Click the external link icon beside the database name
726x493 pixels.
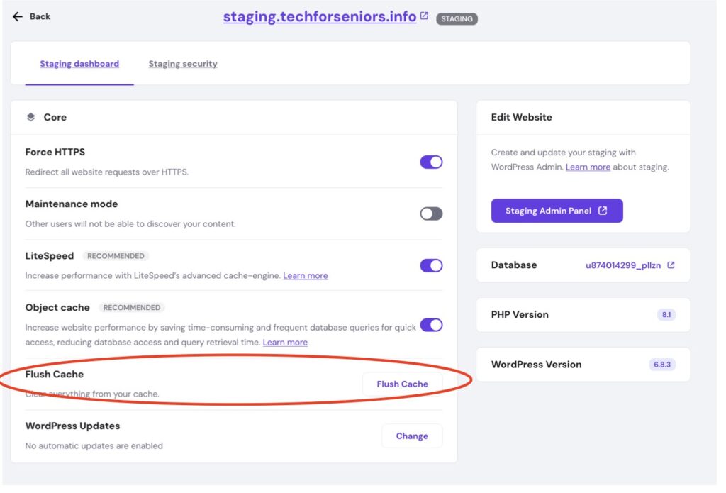pyautogui.click(x=671, y=265)
